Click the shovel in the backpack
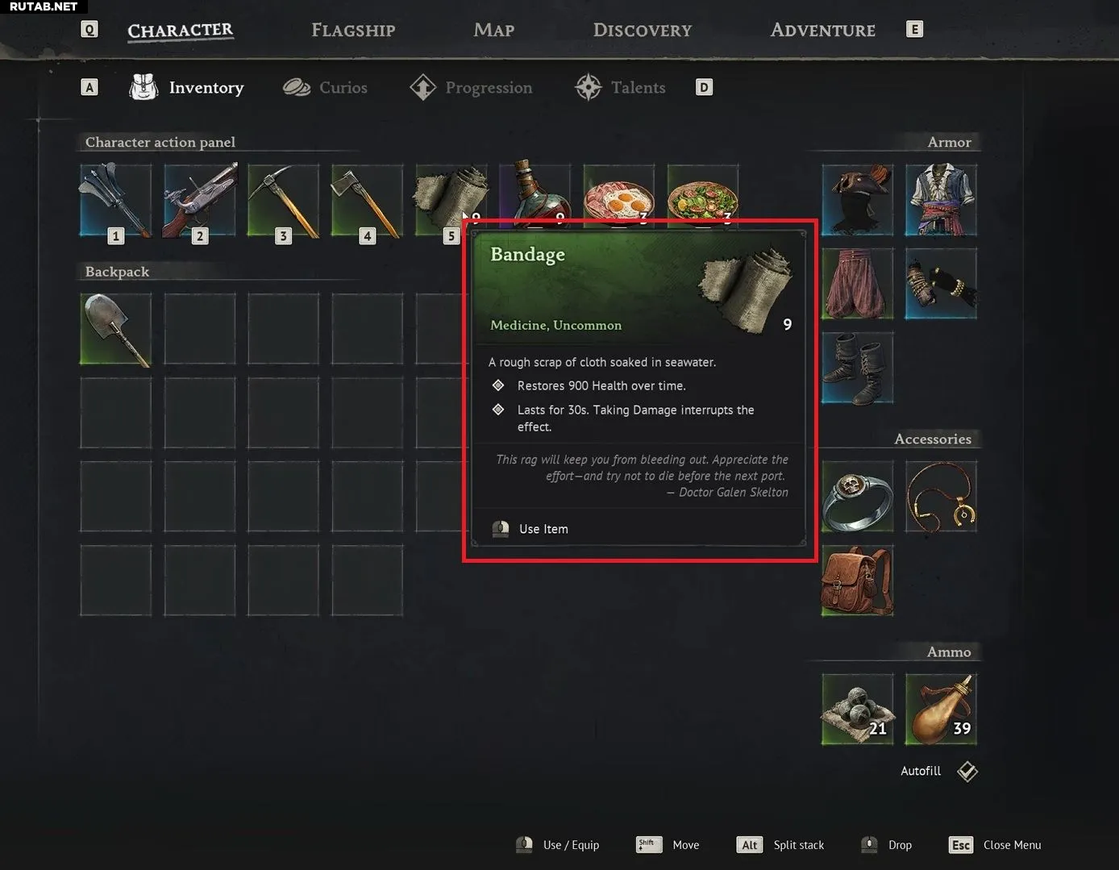 coord(116,329)
